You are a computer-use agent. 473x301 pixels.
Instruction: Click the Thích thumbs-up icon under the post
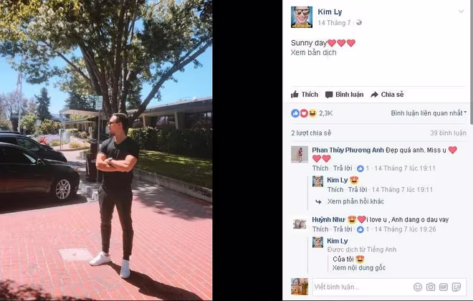[295, 95]
